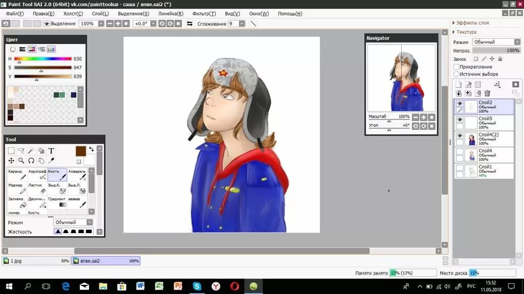
Task: Hide layer Слой5 using eye icon
Action: click(x=460, y=120)
